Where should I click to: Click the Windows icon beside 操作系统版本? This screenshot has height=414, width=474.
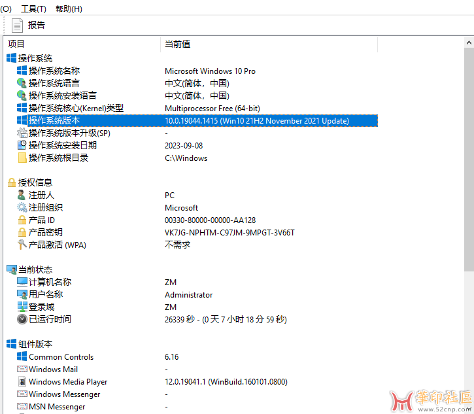[x=22, y=120]
